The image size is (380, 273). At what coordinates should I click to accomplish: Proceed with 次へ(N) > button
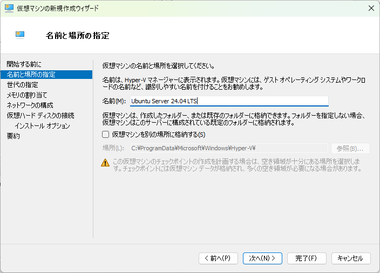(262, 258)
